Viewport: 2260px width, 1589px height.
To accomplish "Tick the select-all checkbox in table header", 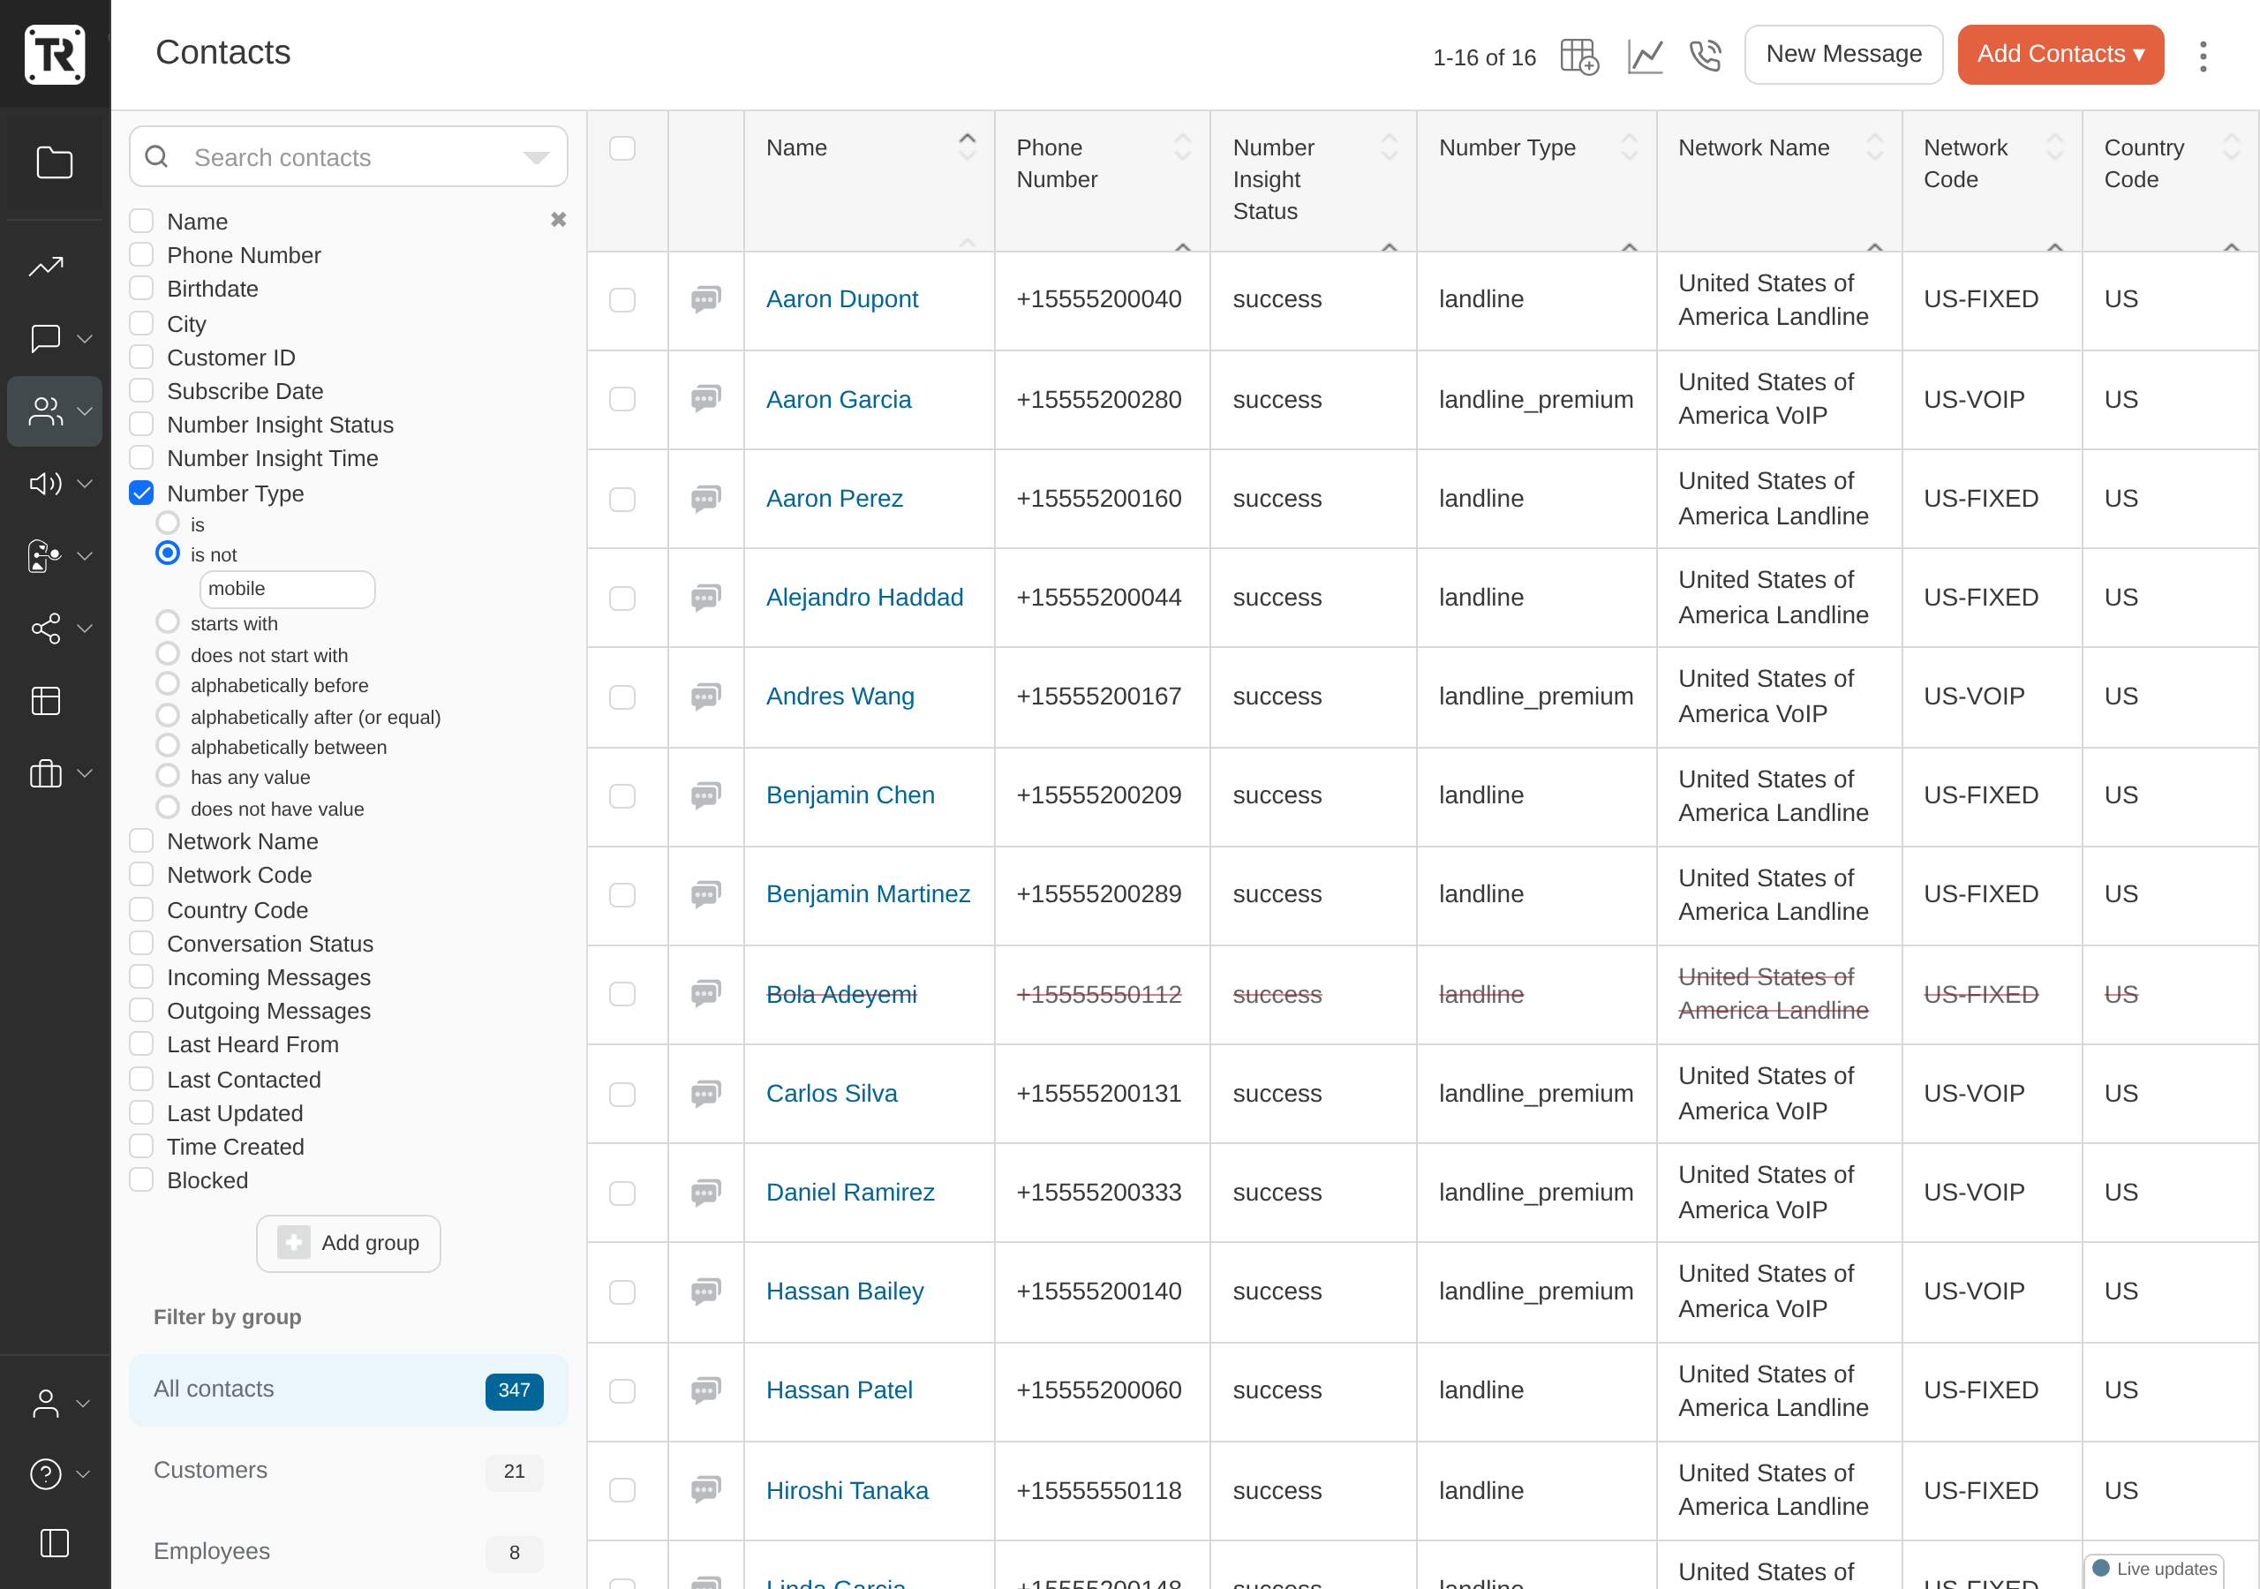I will point(622,147).
